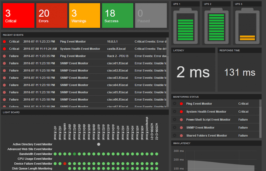Click the Monitoring Status panel scrollbar

[260, 119]
